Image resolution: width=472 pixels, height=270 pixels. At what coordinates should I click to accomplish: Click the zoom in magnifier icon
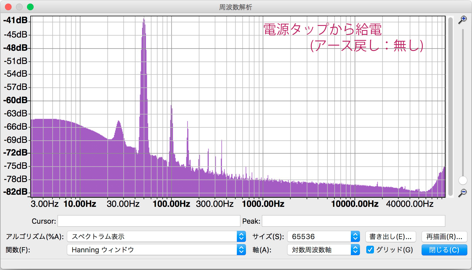[462, 20]
